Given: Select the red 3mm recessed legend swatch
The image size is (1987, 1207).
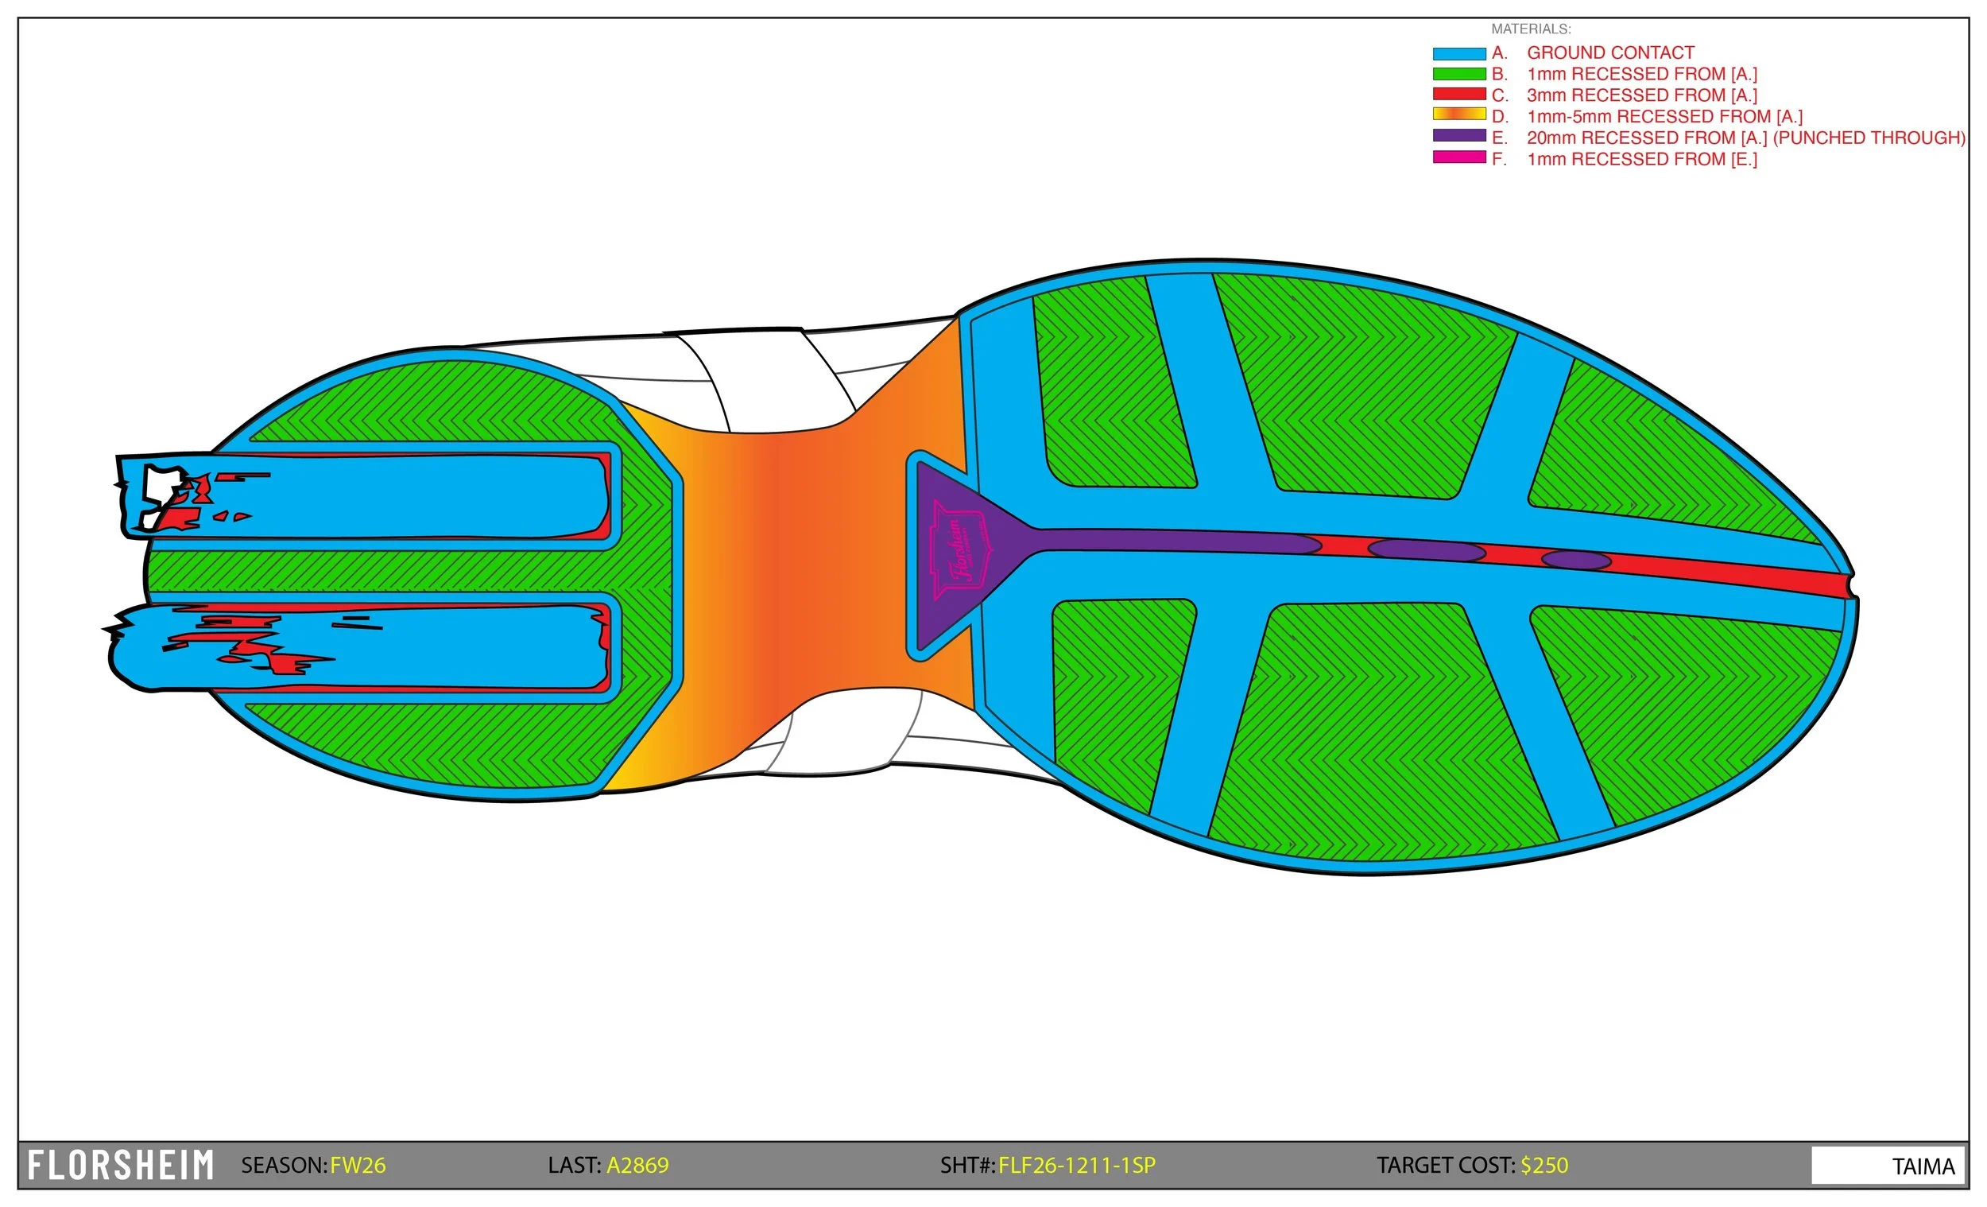Looking at the screenshot, I should point(1458,95).
